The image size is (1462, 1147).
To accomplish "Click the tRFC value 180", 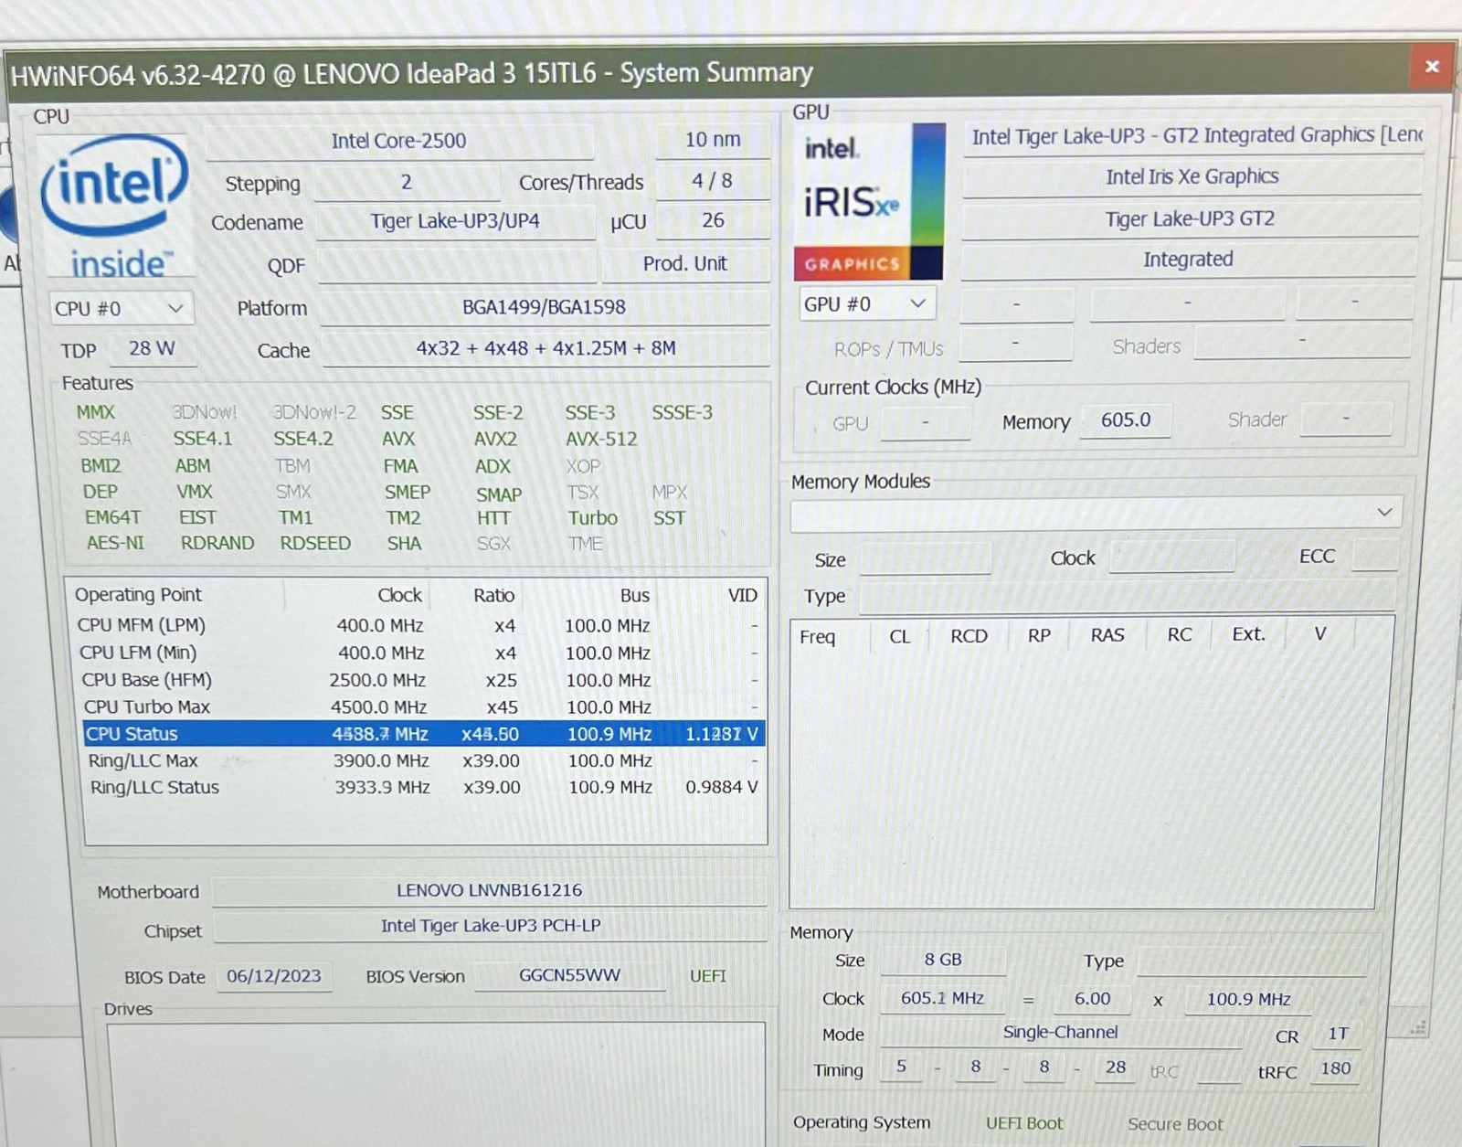I will click(x=1335, y=1068).
